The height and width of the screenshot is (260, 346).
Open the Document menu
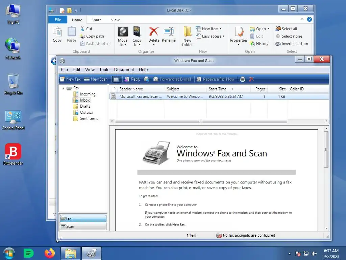(124, 69)
